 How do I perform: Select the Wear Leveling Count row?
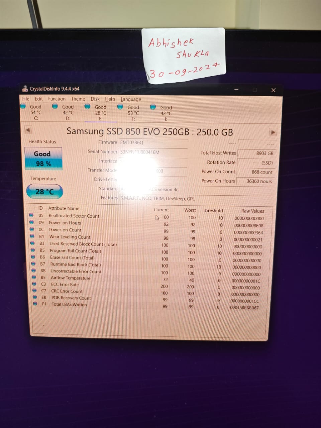click(70, 237)
